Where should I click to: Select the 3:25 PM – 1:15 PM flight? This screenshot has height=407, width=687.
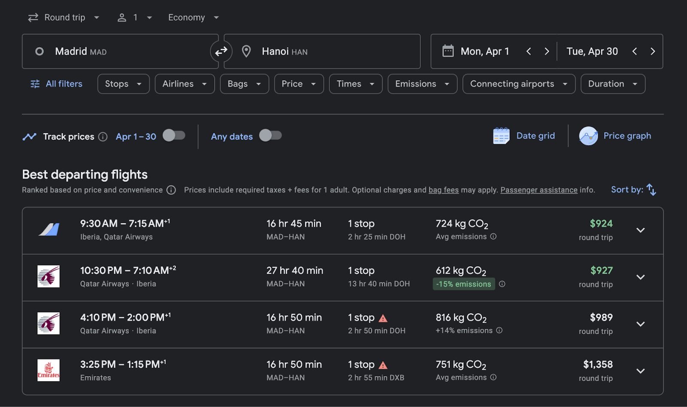(x=343, y=371)
